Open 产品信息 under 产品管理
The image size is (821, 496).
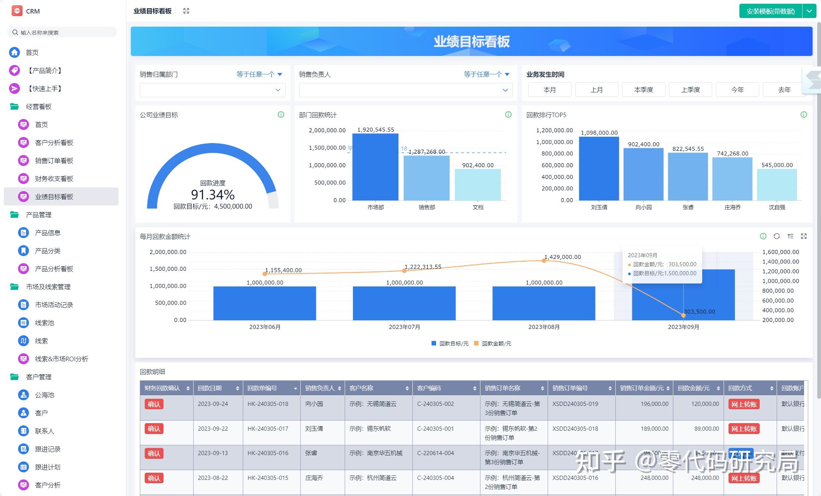(x=48, y=232)
